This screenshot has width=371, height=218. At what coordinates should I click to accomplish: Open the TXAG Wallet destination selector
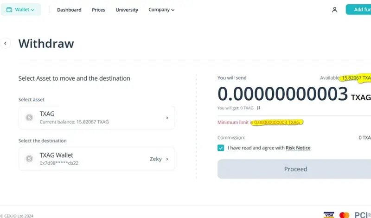point(97,159)
